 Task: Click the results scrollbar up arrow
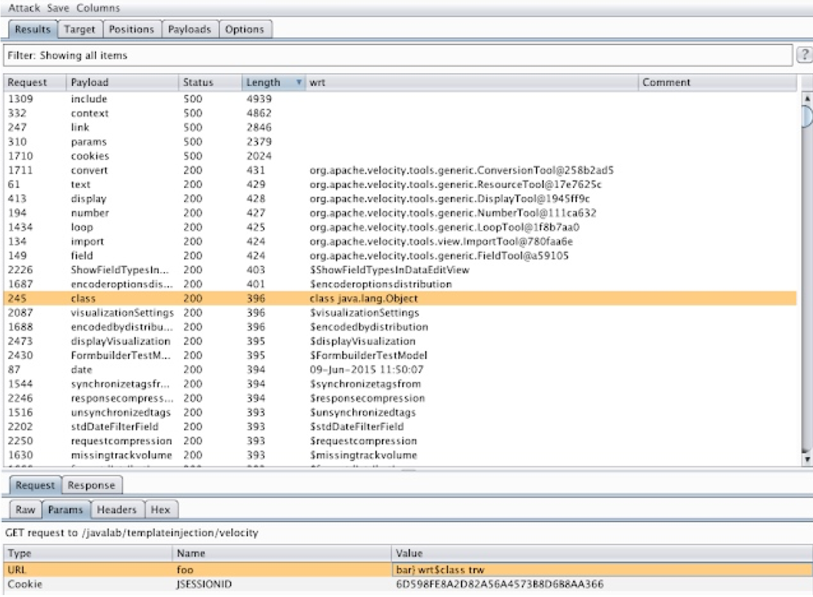807,99
